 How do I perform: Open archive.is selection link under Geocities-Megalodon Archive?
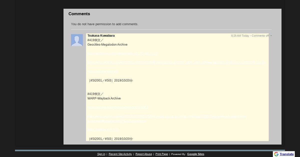[x=122, y=54]
